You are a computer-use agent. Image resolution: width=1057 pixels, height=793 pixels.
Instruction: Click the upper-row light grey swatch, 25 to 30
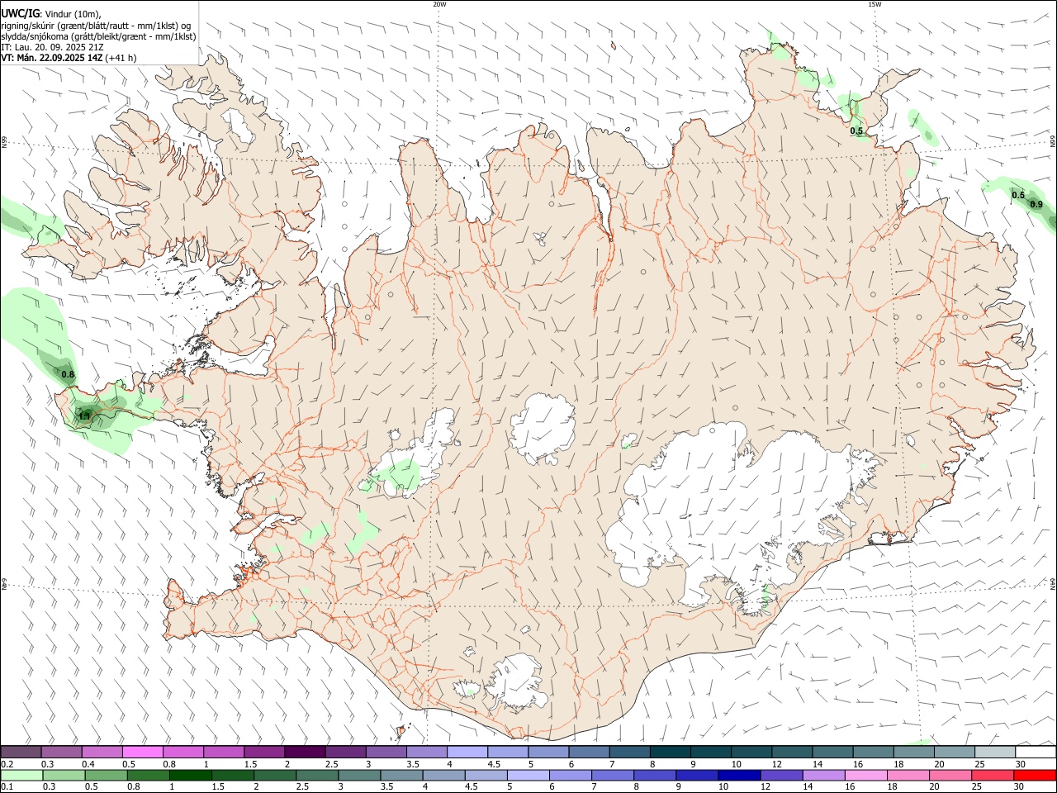coord(994,753)
